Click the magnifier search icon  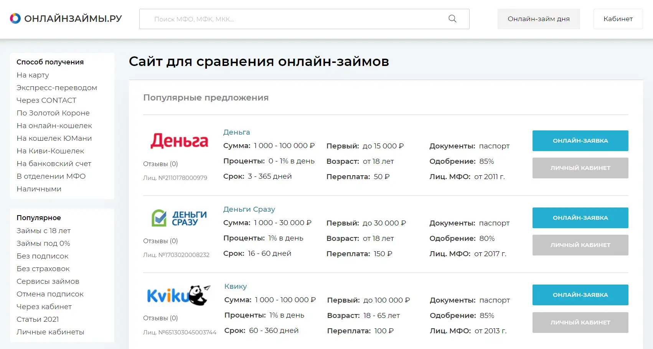click(x=452, y=19)
